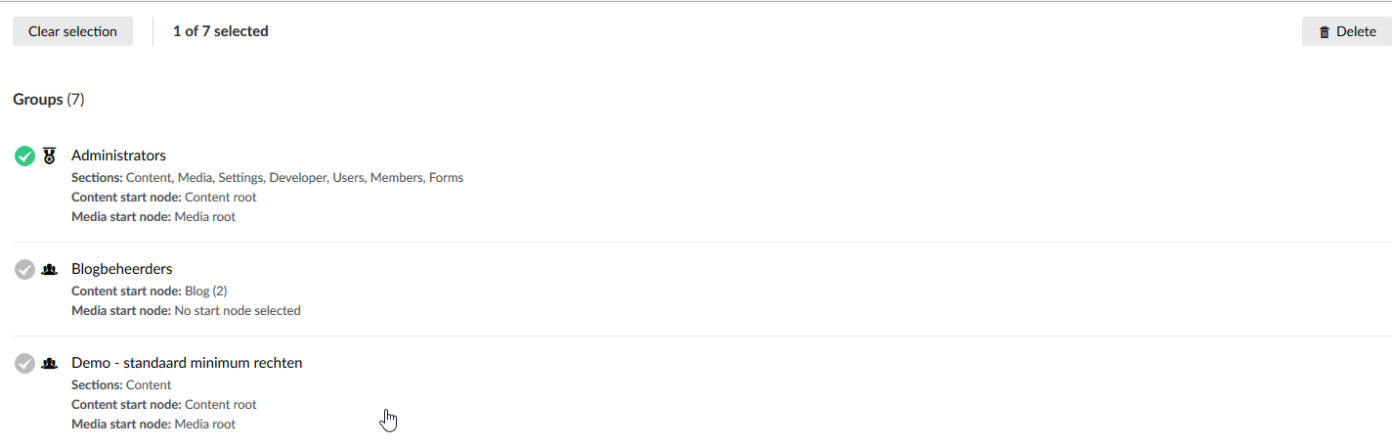Image resolution: width=1392 pixels, height=447 pixels.
Task: Open the Administrators group
Action: pos(118,156)
